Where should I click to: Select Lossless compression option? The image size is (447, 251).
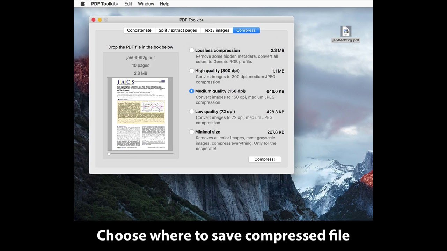pos(192,50)
